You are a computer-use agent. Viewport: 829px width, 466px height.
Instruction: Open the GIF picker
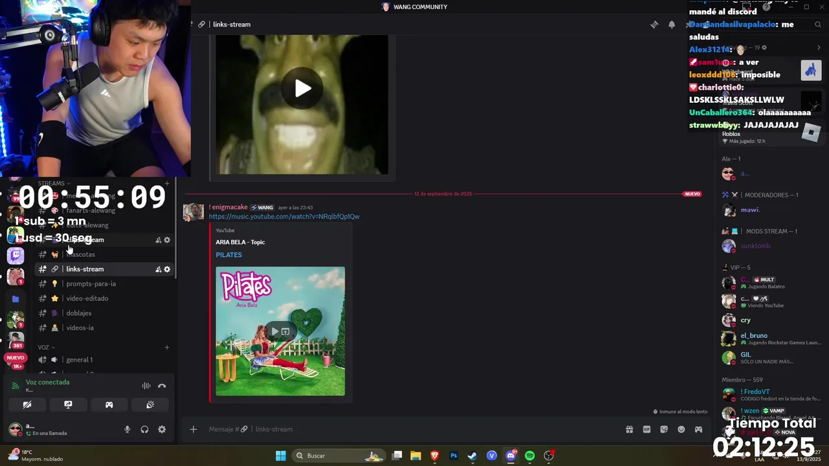click(646, 429)
